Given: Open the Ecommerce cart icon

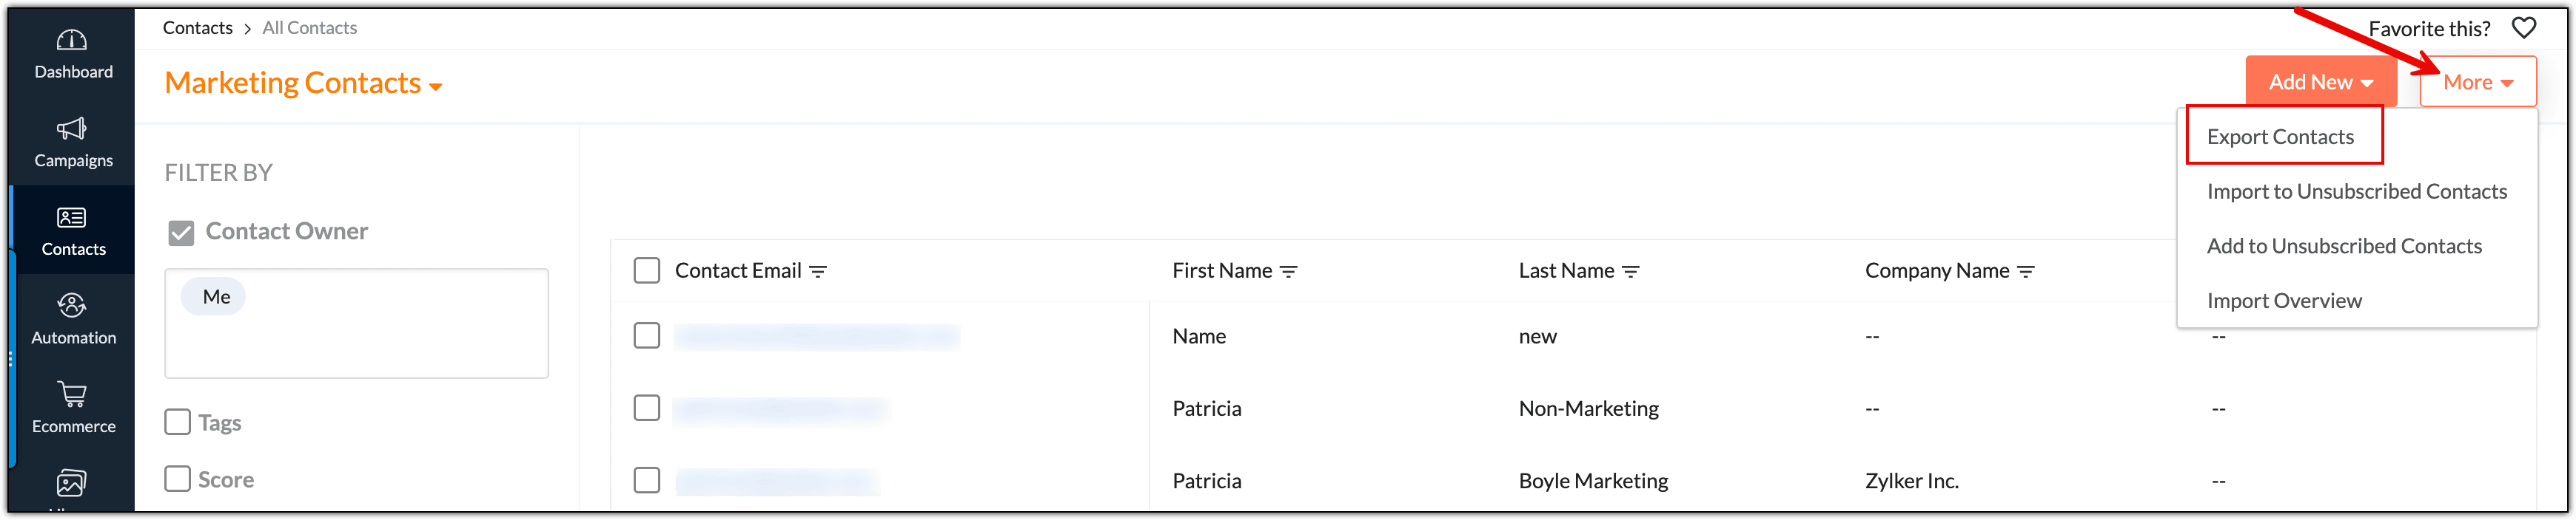Looking at the screenshot, I should click(72, 394).
